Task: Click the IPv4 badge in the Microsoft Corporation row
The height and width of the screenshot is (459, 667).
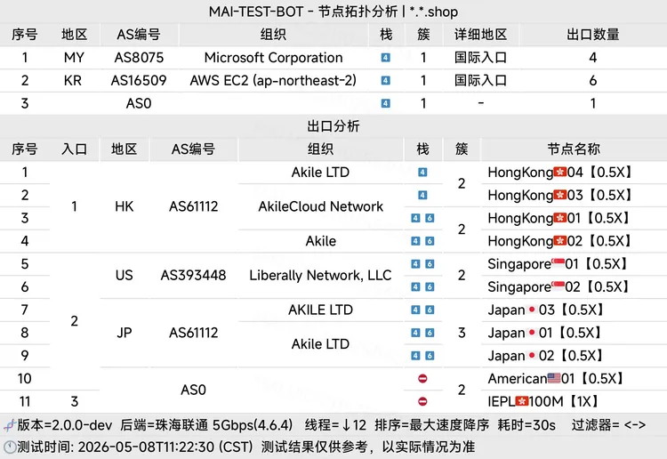Action: (x=385, y=58)
